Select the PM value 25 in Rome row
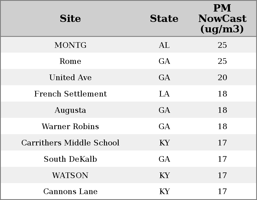257x200 pixels. click(222, 61)
